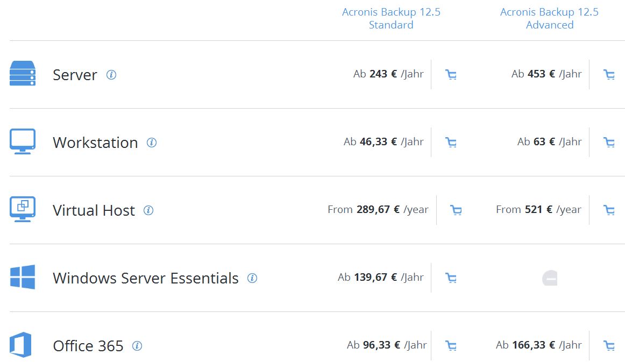Show the info tooltip next to Virtual Host
The height and width of the screenshot is (362, 625).
coord(148,210)
